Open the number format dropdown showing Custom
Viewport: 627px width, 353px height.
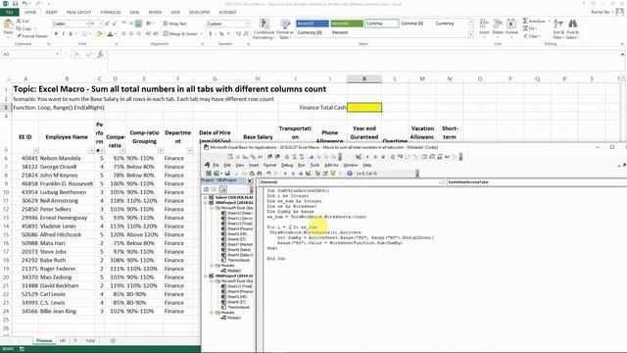(246, 24)
